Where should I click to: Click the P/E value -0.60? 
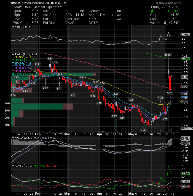pos(80,11)
